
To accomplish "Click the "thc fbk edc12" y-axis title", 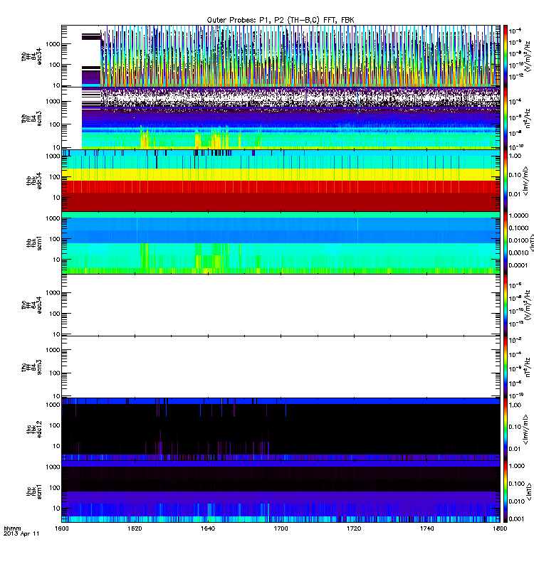I will click(33, 430).
